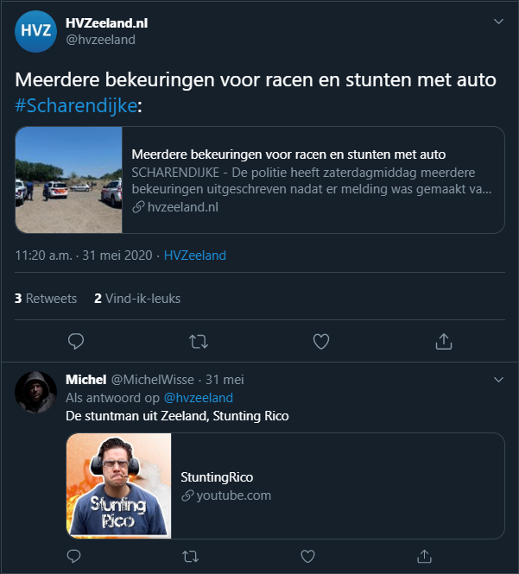Viewport: 519px width, 574px height.
Task: Like the HVZeeland tweet
Action: [x=321, y=342]
